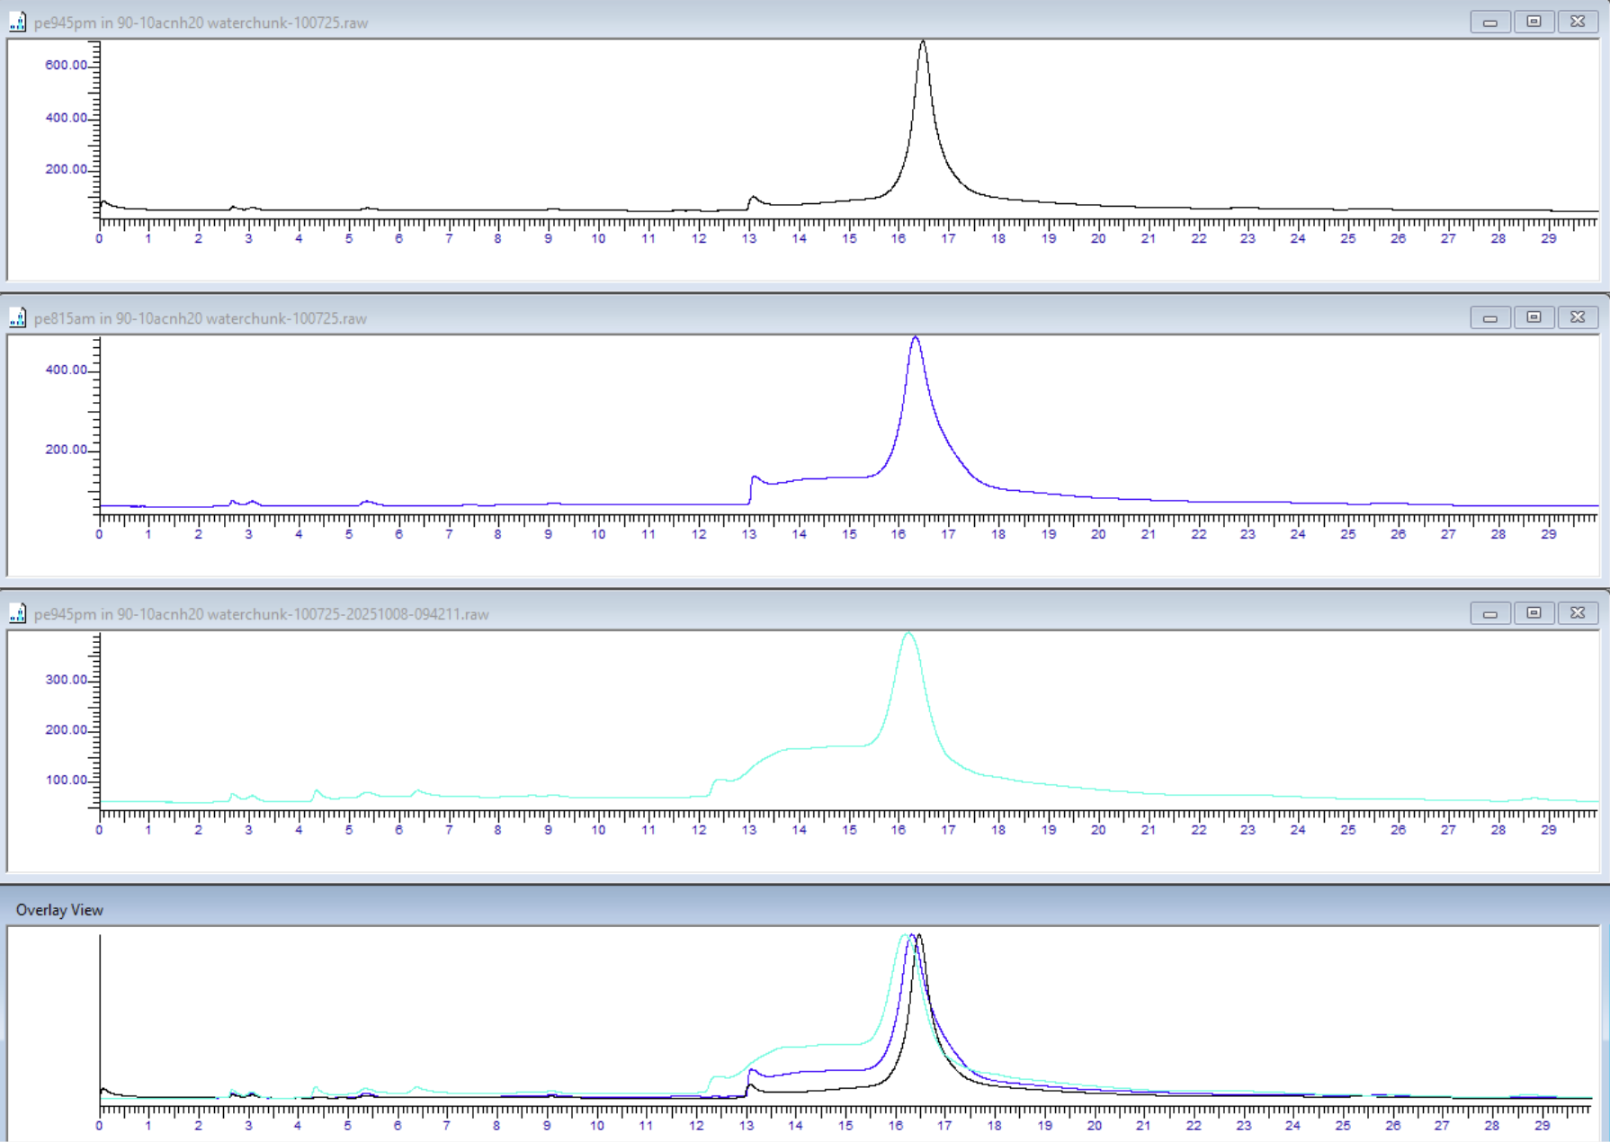The image size is (1610, 1142).
Task: Click the Overlay View panel header
Action: click(59, 909)
